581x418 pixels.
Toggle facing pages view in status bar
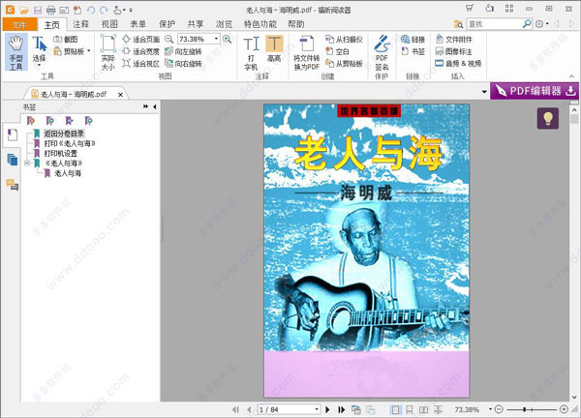pos(423,409)
